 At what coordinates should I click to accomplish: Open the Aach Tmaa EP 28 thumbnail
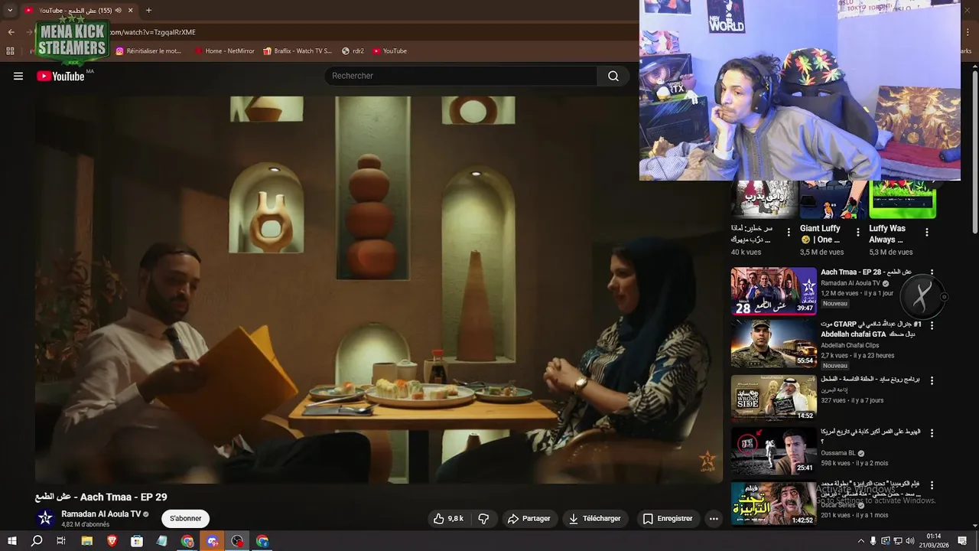pos(773,291)
